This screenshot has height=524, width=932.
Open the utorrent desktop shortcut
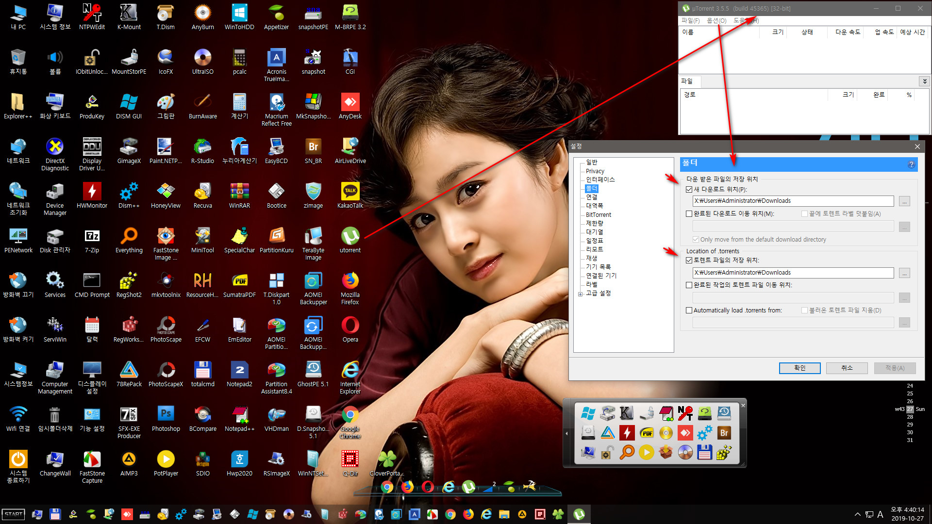(350, 240)
